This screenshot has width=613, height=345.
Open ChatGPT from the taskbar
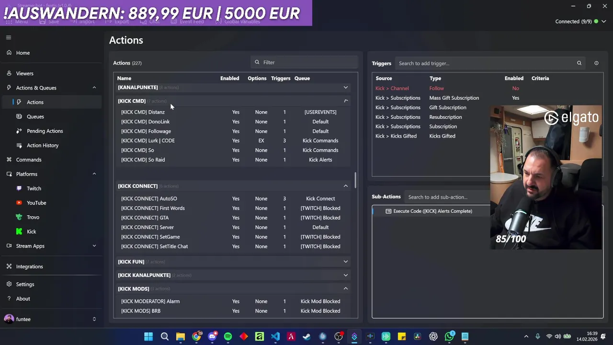(433, 336)
